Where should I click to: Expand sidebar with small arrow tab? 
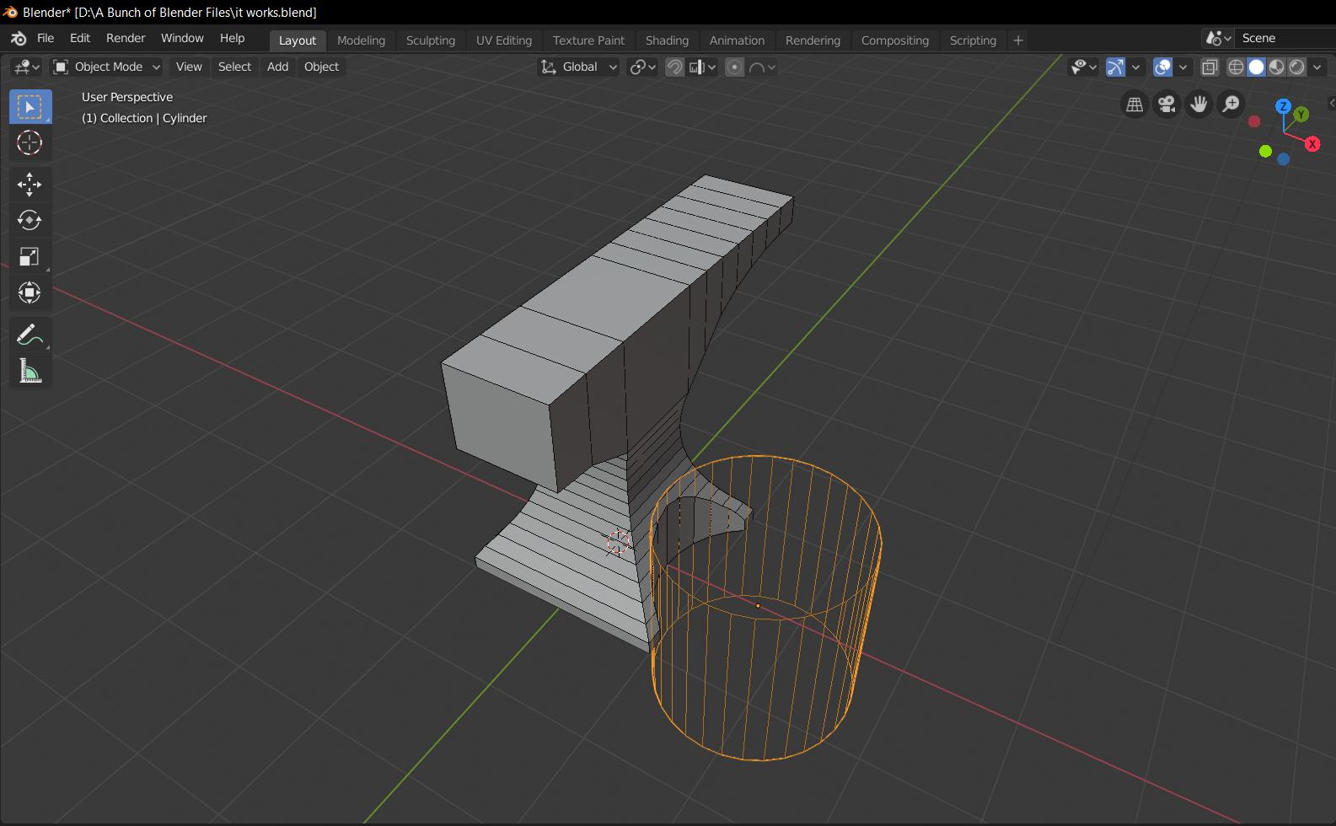(1331, 103)
